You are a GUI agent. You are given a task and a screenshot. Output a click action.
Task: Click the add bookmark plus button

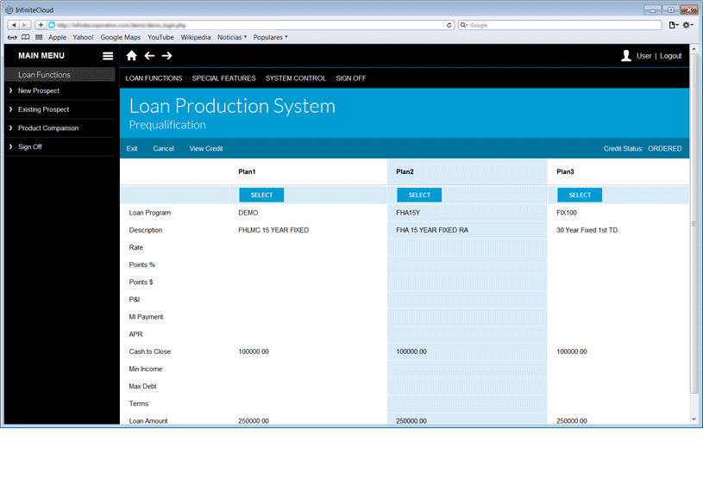41,25
